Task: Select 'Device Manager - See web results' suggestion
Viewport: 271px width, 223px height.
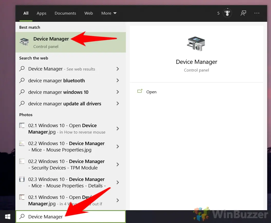Action: pos(71,69)
